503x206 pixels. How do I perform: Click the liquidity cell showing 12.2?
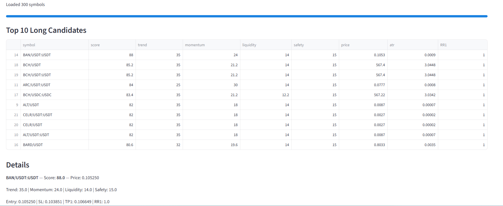pos(285,95)
